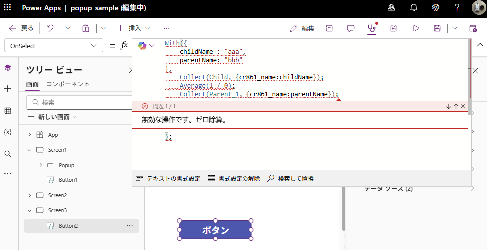Click the save disk icon
Viewport: 487px width, 250px height.
437,28
